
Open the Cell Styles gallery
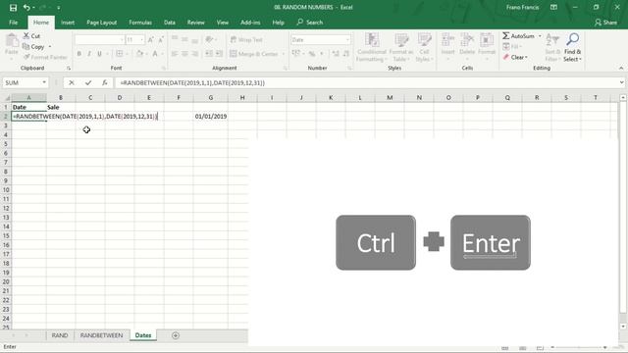[424, 47]
